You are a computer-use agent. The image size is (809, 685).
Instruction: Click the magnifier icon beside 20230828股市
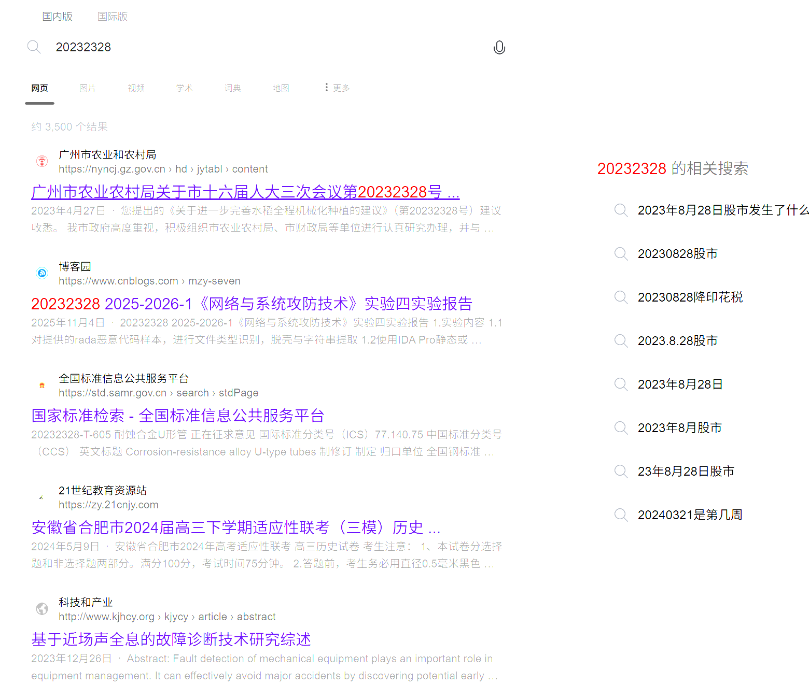tap(621, 254)
